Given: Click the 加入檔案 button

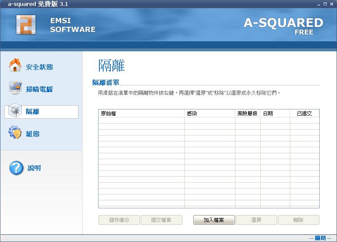Looking at the screenshot, I should [214, 220].
